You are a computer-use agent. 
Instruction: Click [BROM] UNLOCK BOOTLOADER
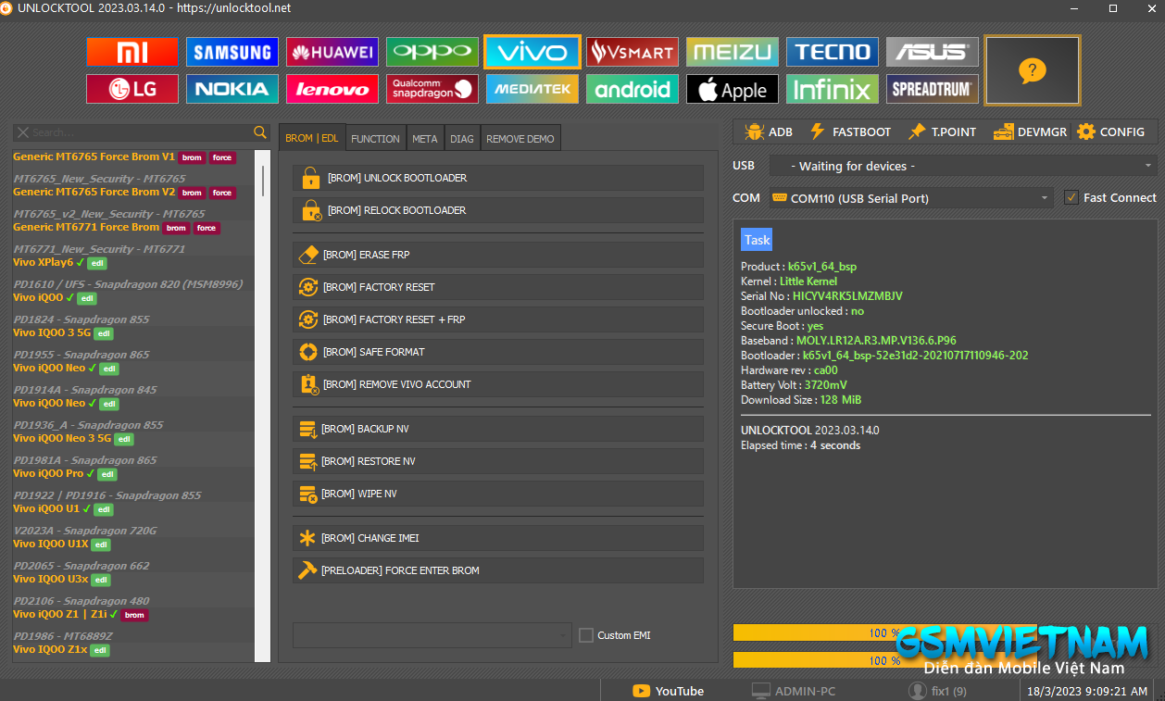coord(498,178)
